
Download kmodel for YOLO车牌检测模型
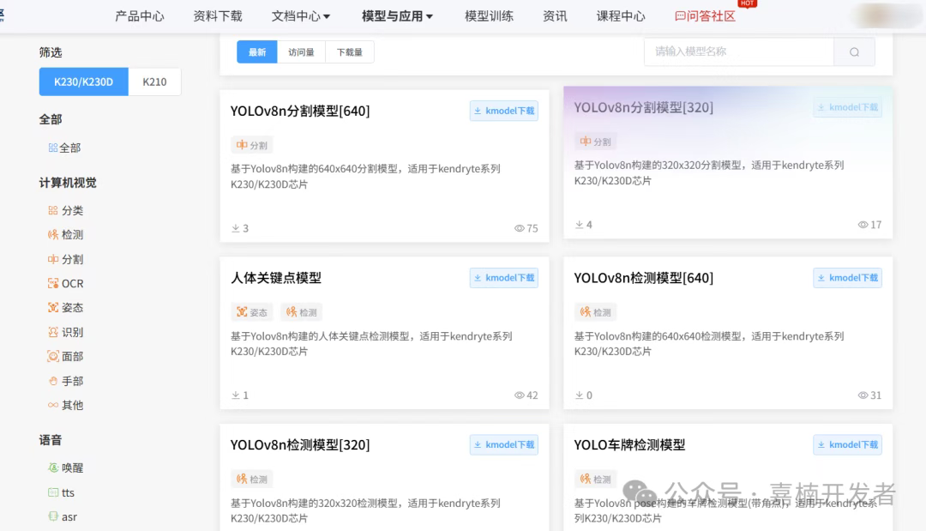coord(847,444)
